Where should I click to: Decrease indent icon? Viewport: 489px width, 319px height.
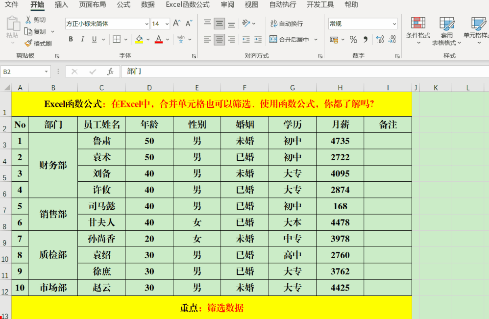pyautogui.click(x=246, y=39)
